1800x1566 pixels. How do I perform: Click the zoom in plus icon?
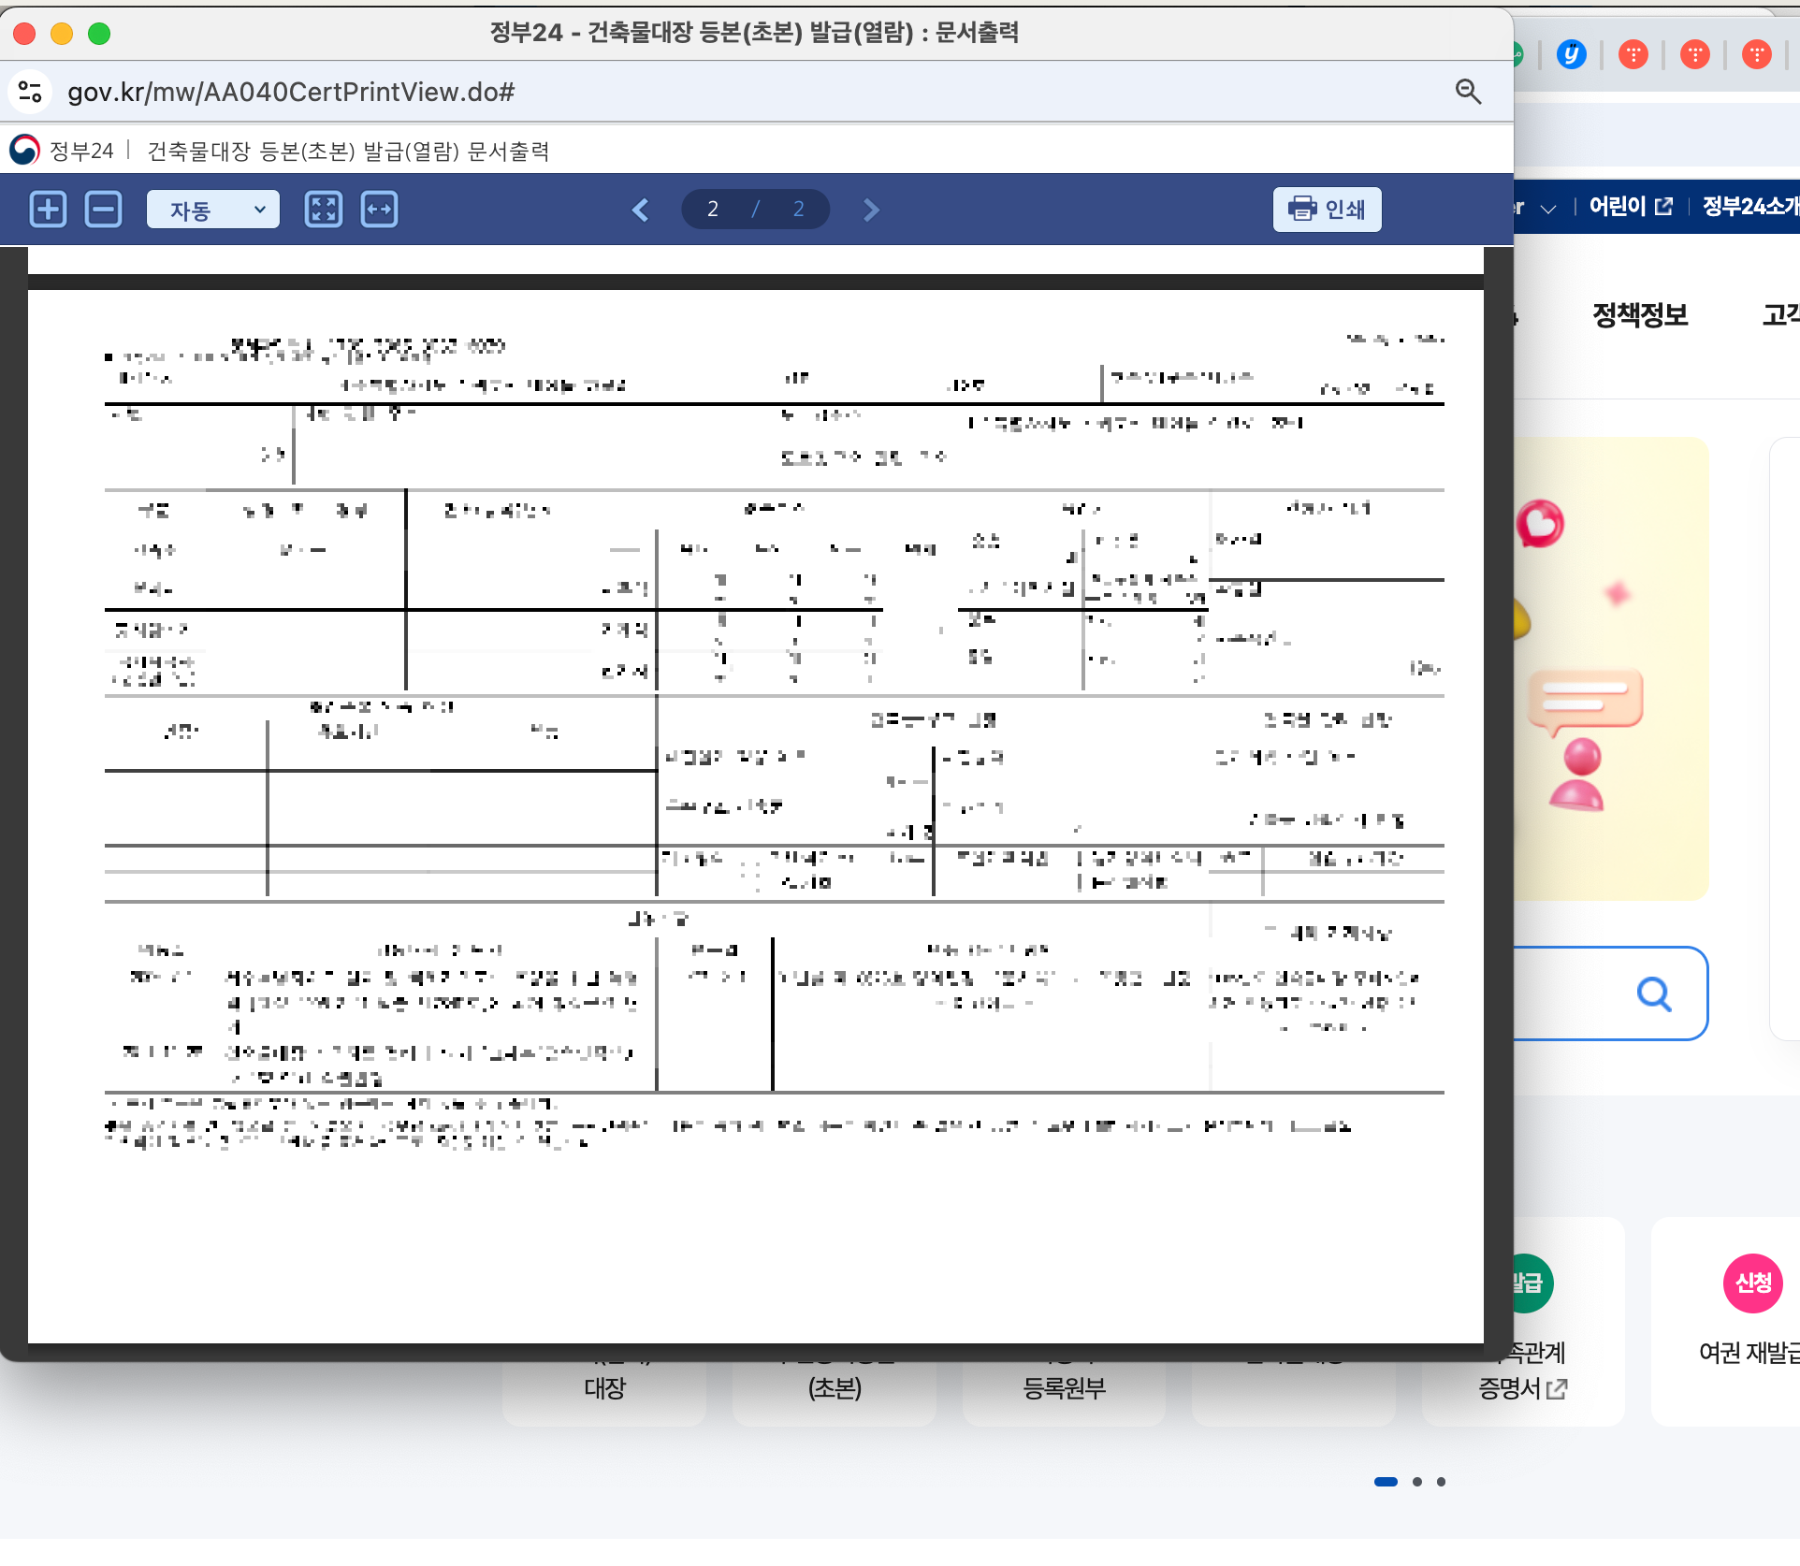pos(48,210)
